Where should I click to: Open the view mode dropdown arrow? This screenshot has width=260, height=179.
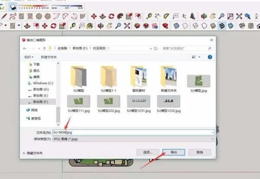point(199,57)
